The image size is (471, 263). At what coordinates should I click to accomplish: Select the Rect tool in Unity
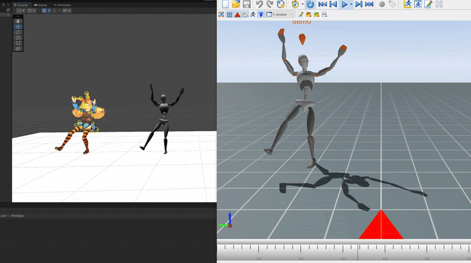(x=18, y=43)
